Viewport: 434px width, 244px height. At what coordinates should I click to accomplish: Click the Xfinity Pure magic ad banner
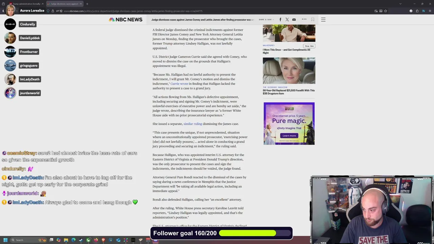point(289,123)
